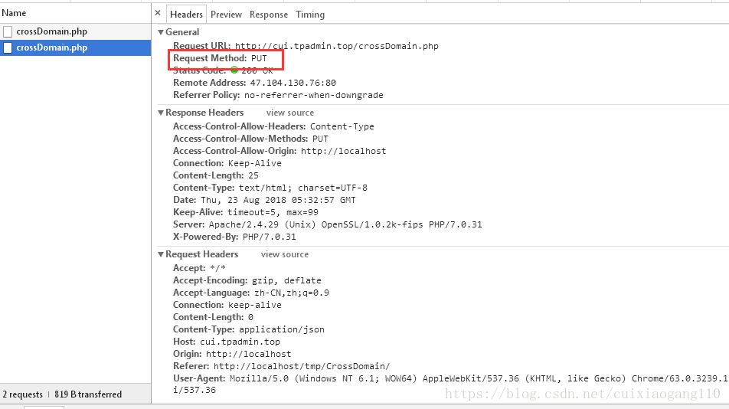Click file icon of first crossDomain.php
Viewport: 729px width, 409px height.
coord(8,32)
